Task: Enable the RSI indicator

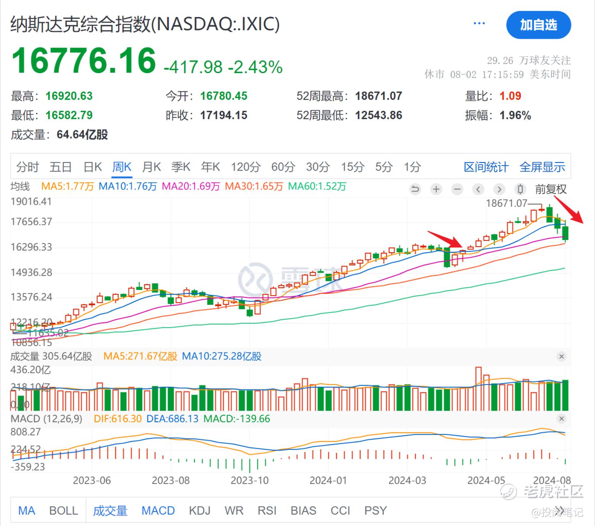Action: pos(267,510)
